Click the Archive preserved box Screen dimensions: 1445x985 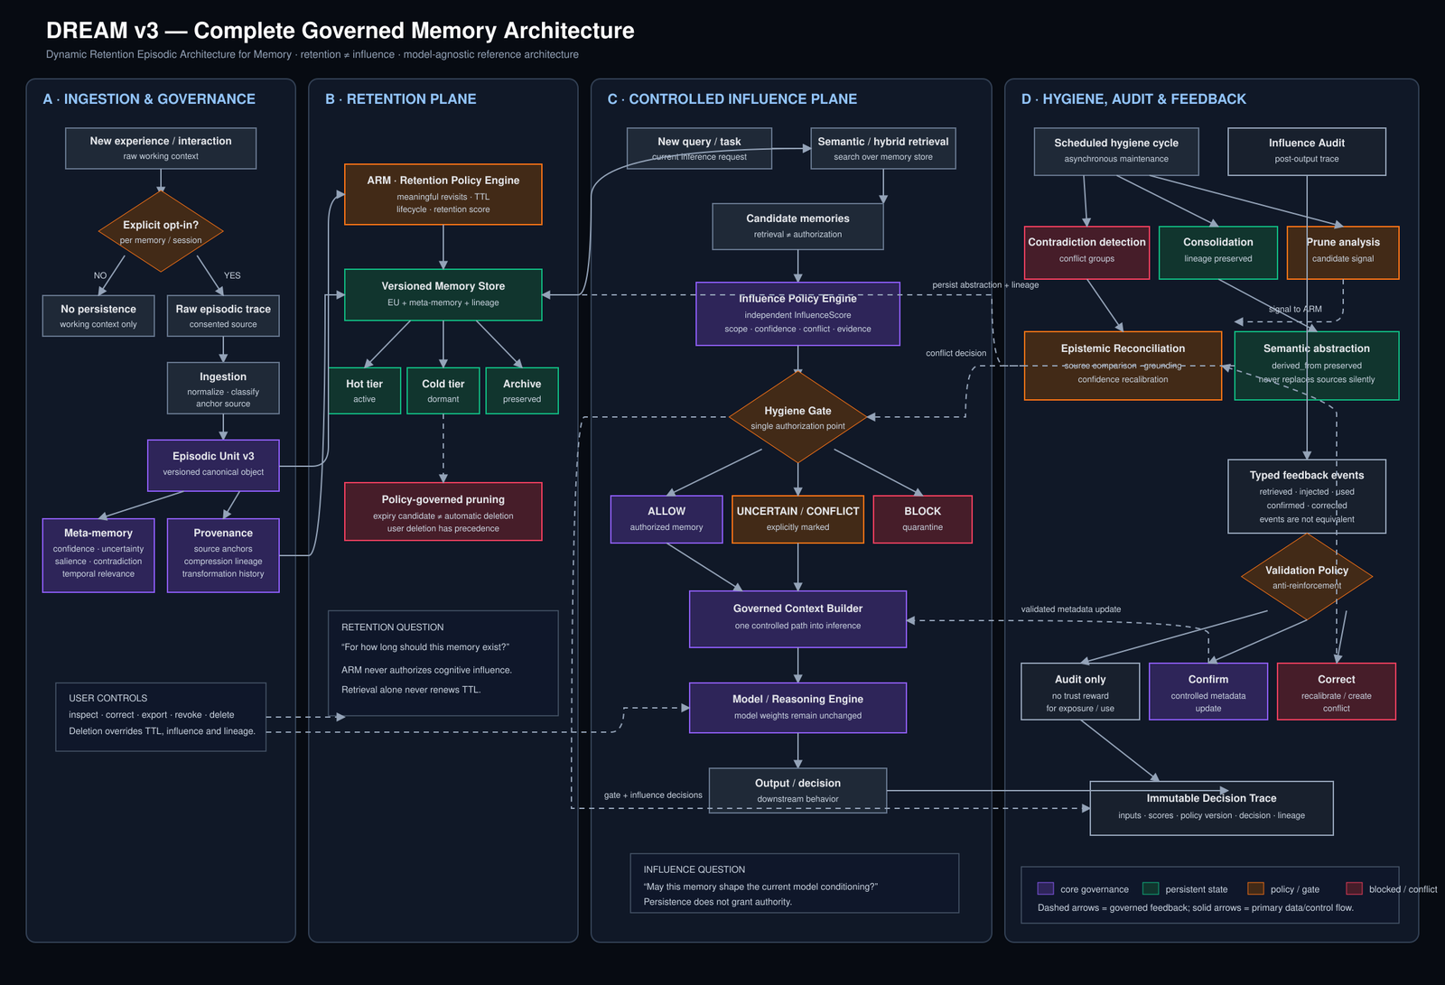coord(522,391)
